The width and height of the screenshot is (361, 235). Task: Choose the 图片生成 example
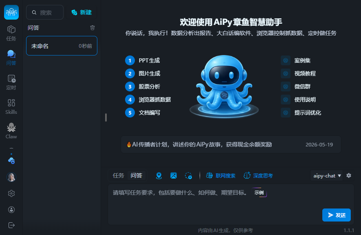click(x=150, y=73)
